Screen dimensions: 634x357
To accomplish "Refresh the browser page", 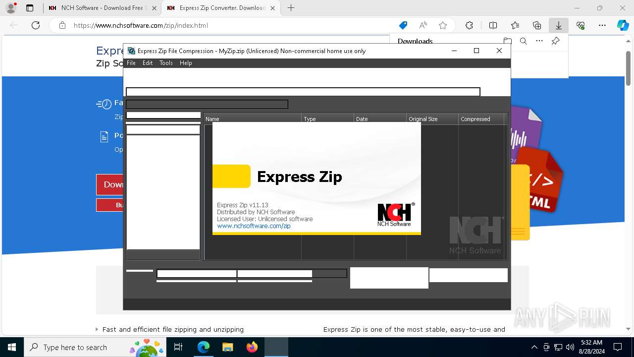I will (36, 25).
